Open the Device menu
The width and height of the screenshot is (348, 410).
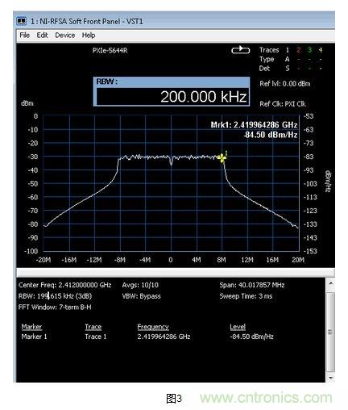point(64,36)
